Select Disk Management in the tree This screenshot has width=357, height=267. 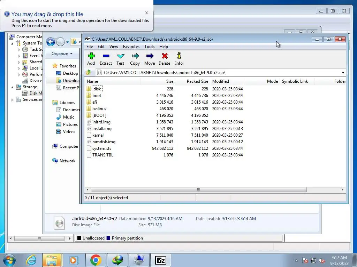(x=32, y=93)
